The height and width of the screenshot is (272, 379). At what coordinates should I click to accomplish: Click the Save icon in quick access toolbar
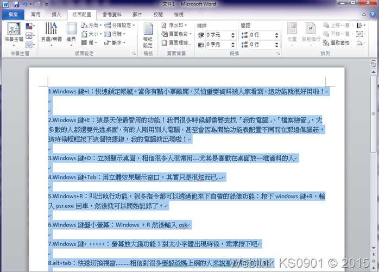click(x=16, y=4)
